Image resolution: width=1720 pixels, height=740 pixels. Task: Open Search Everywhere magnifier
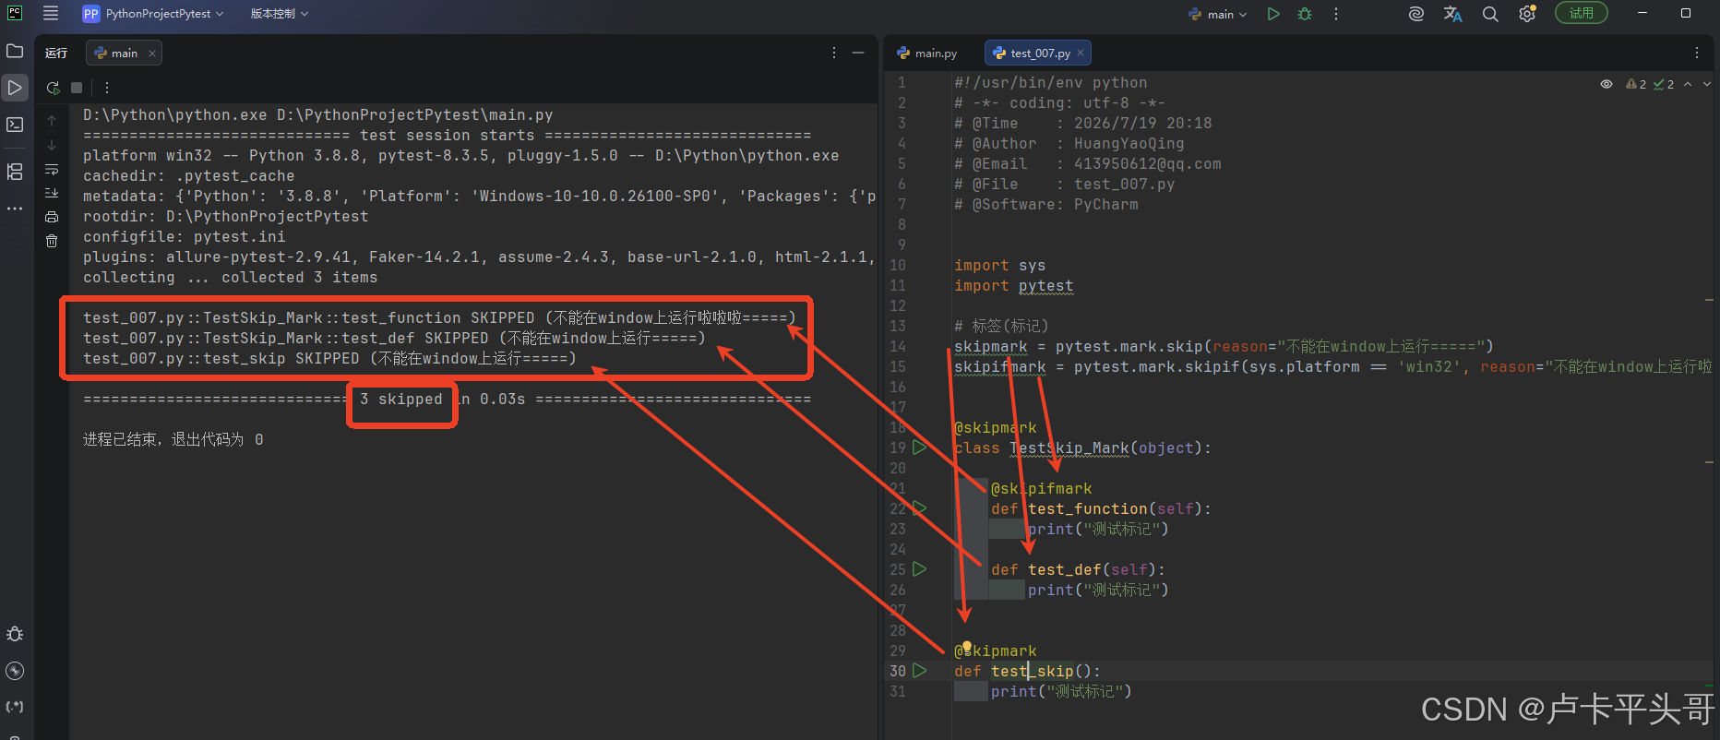point(1490,14)
